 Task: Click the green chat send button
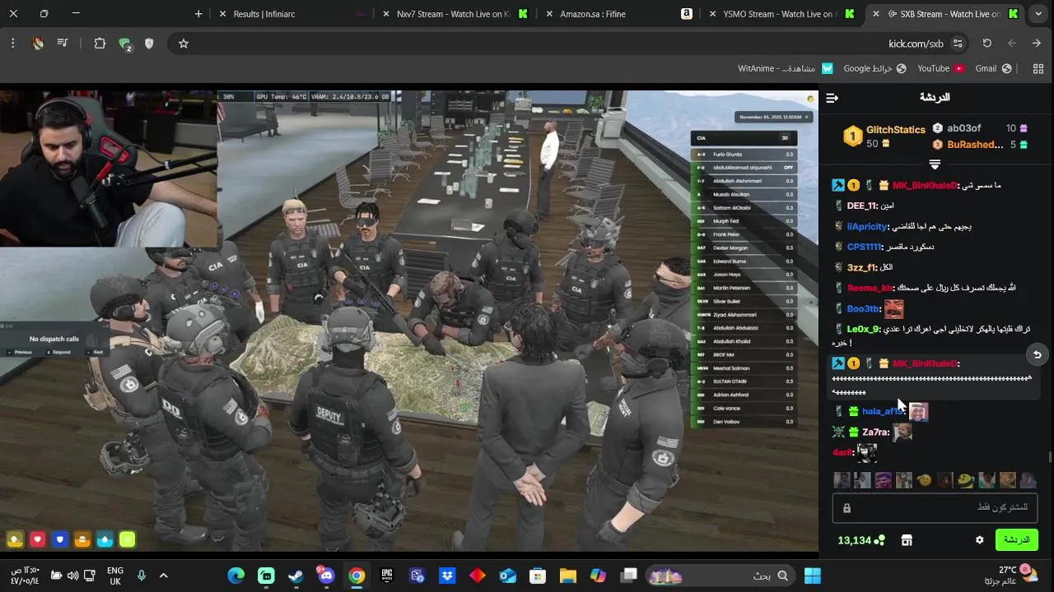[1016, 540]
